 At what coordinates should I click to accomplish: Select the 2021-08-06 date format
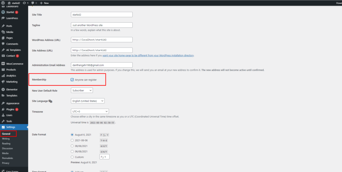72,140
